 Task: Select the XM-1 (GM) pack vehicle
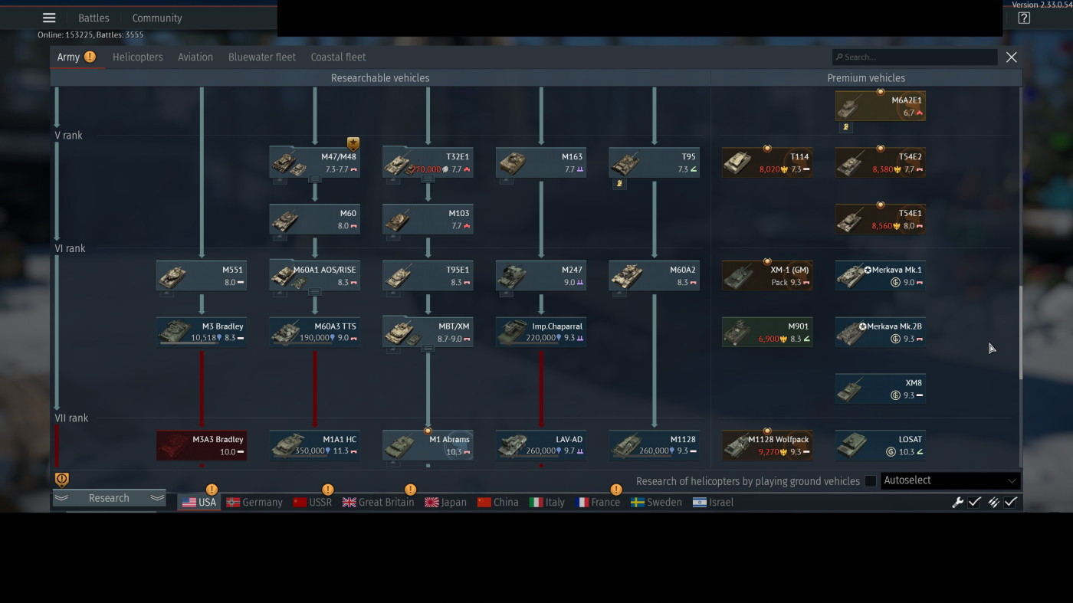tap(767, 277)
